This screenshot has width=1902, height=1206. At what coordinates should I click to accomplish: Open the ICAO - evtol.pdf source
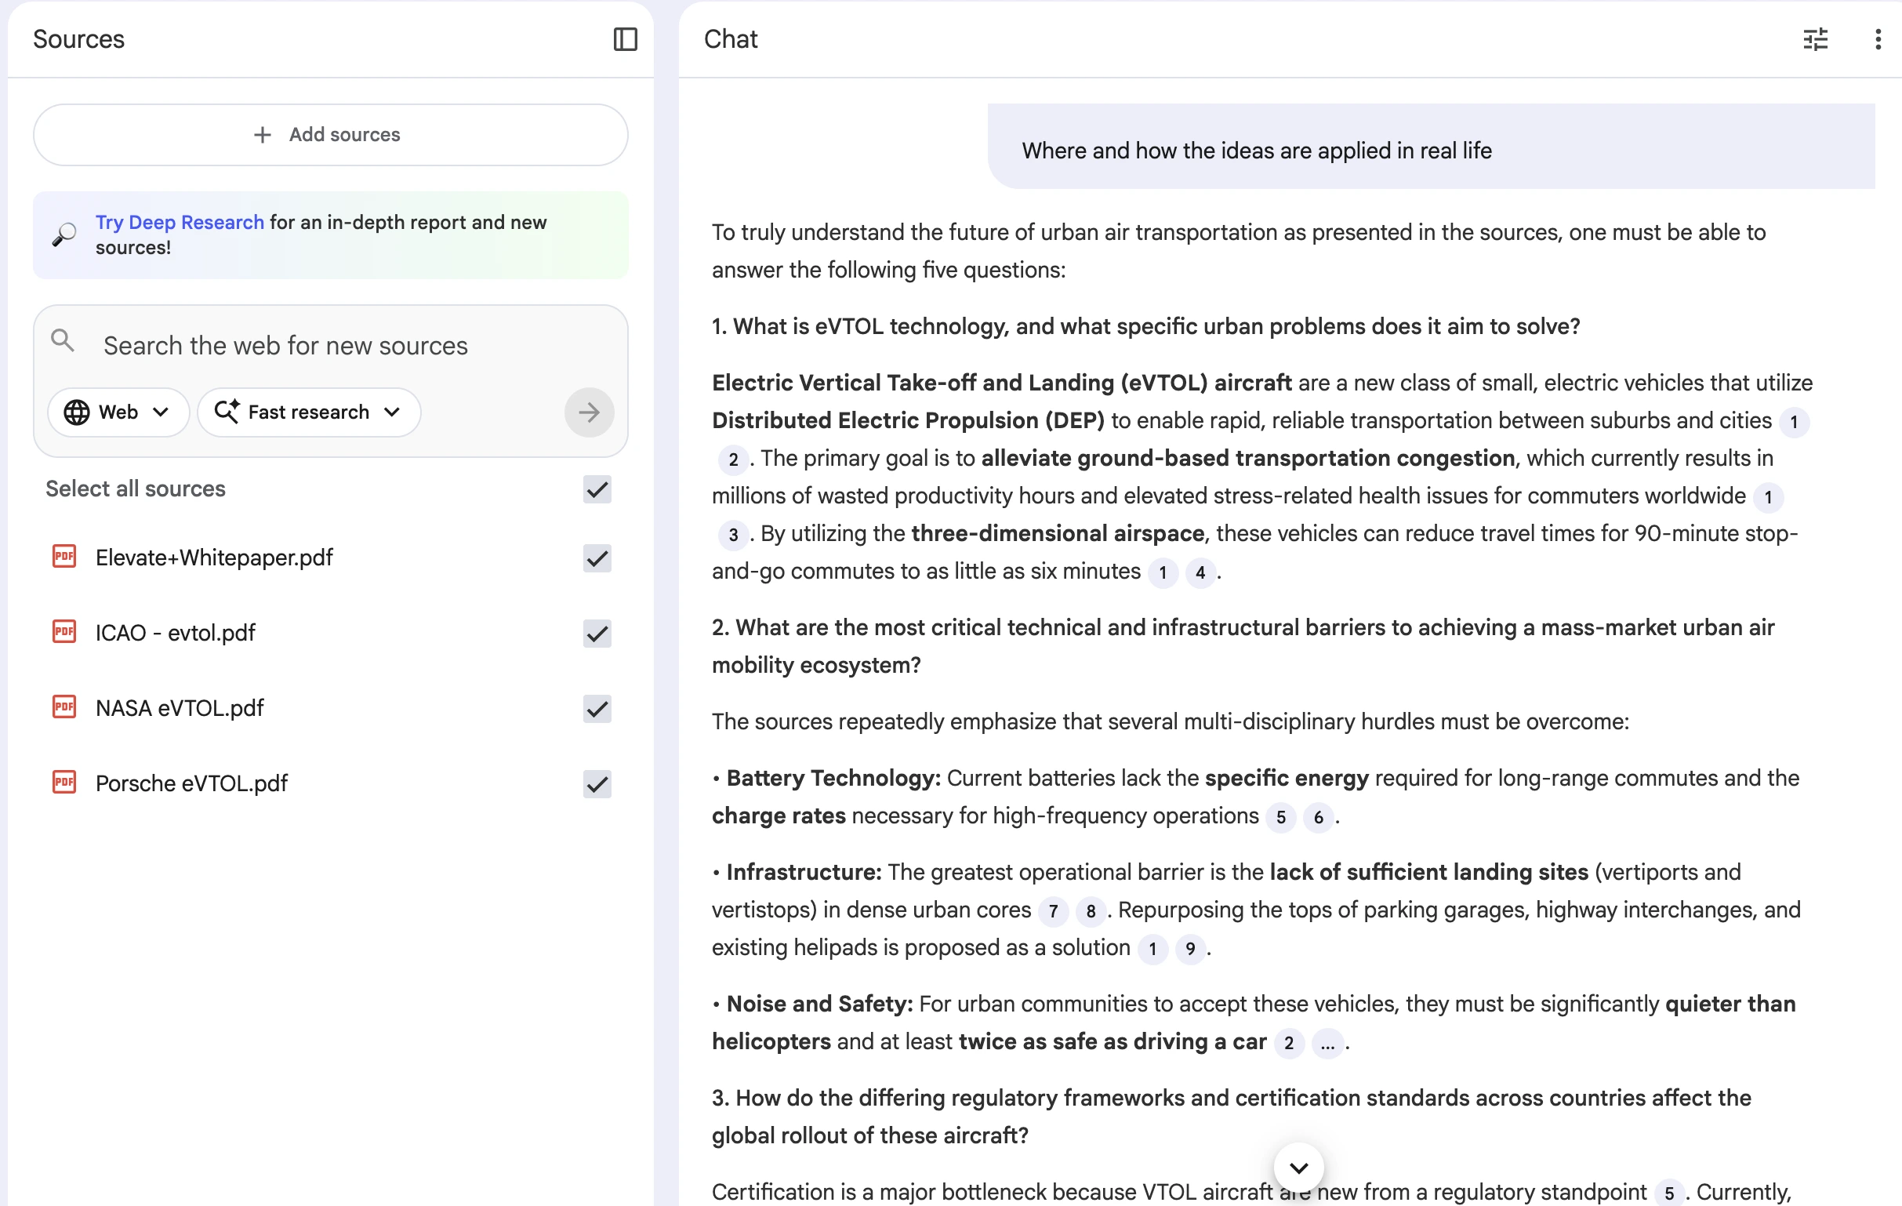click(x=176, y=633)
